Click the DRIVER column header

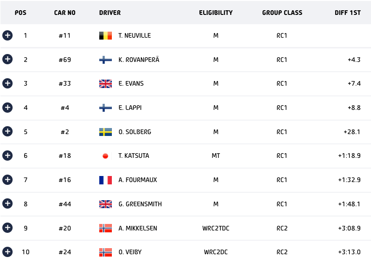(x=110, y=13)
